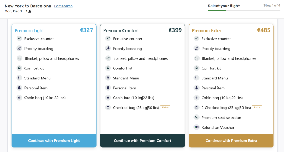Continue with Premium Comfort
The height and width of the screenshot is (152, 284).
[142, 141]
